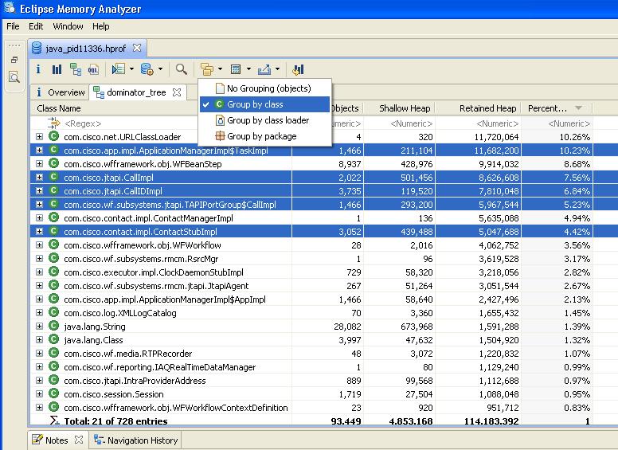Viewport: 618px width, 450px height.
Task: Select Group by package option
Action: 261,136
